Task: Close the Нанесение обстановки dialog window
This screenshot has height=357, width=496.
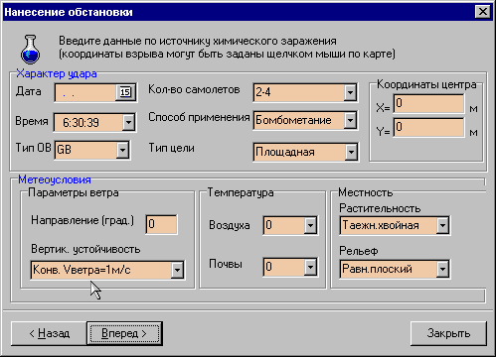Action: (x=483, y=12)
